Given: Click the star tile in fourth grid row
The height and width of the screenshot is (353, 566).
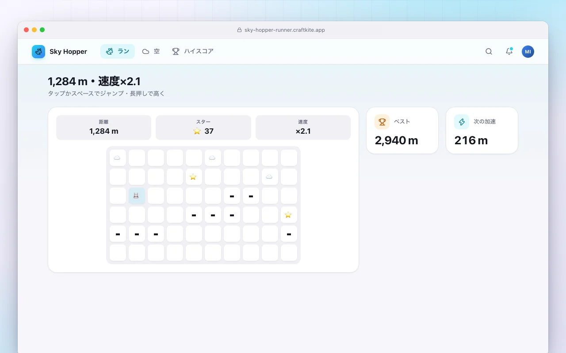Looking at the screenshot, I should (289, 214).
